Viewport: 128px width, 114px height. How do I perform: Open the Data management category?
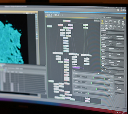click(106, 27)
